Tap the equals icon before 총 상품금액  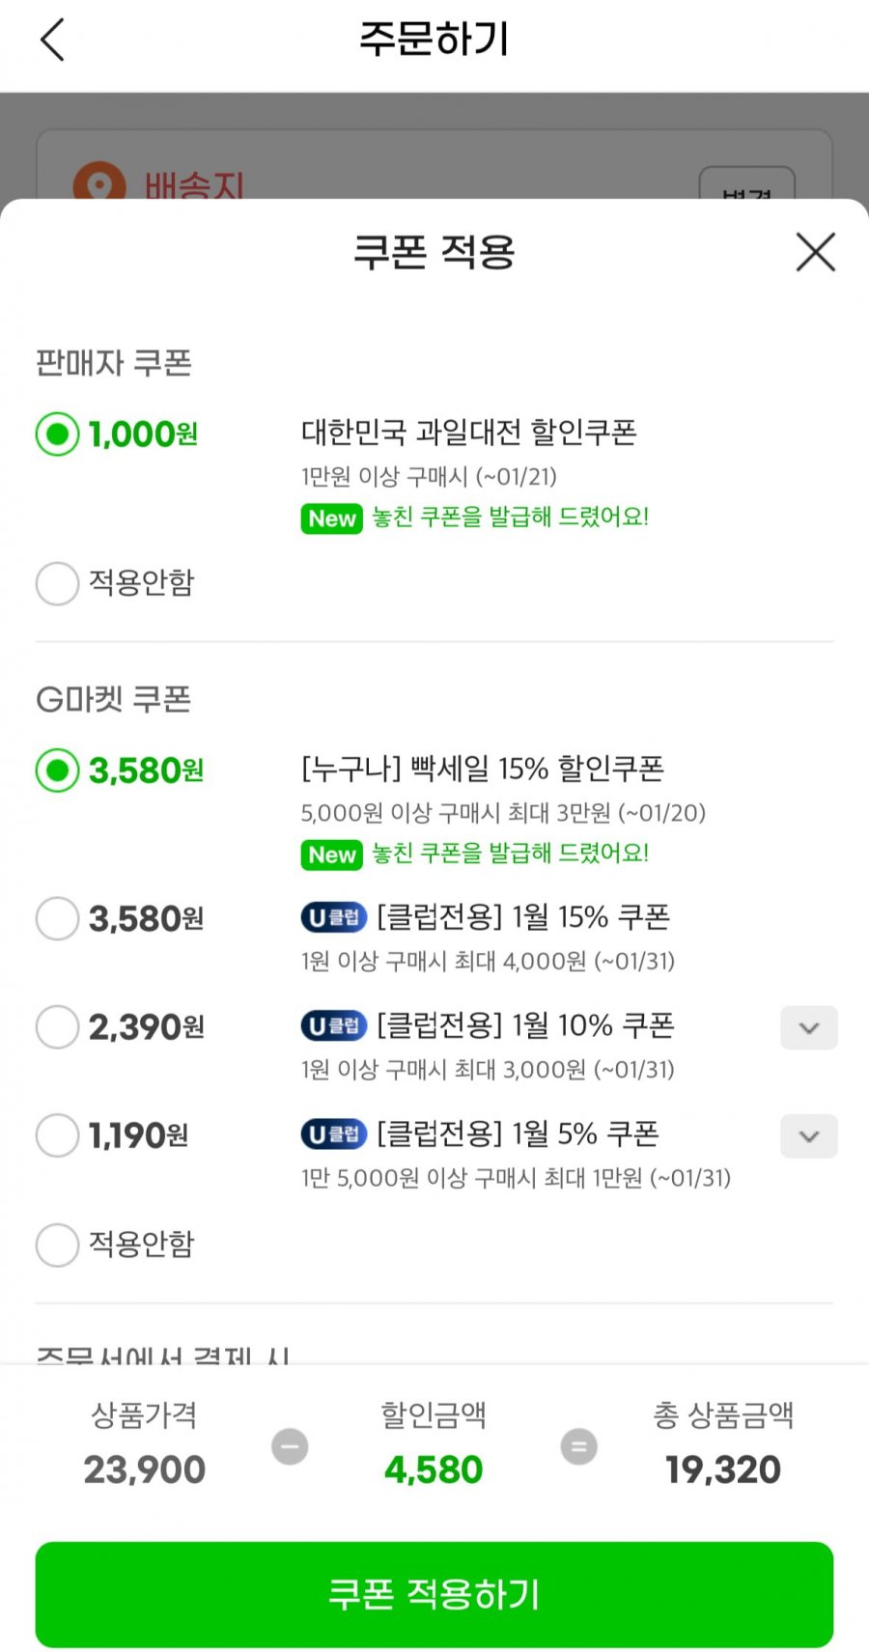[x=579, y=1446]
